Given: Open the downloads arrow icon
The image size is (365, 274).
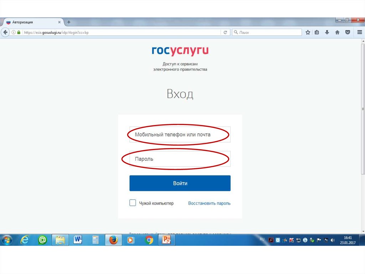Looking at the screenshot, I should pos(327,32).
